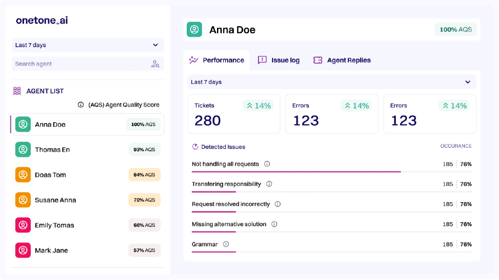Click the 100% AQS badge in header

(456, 30)
